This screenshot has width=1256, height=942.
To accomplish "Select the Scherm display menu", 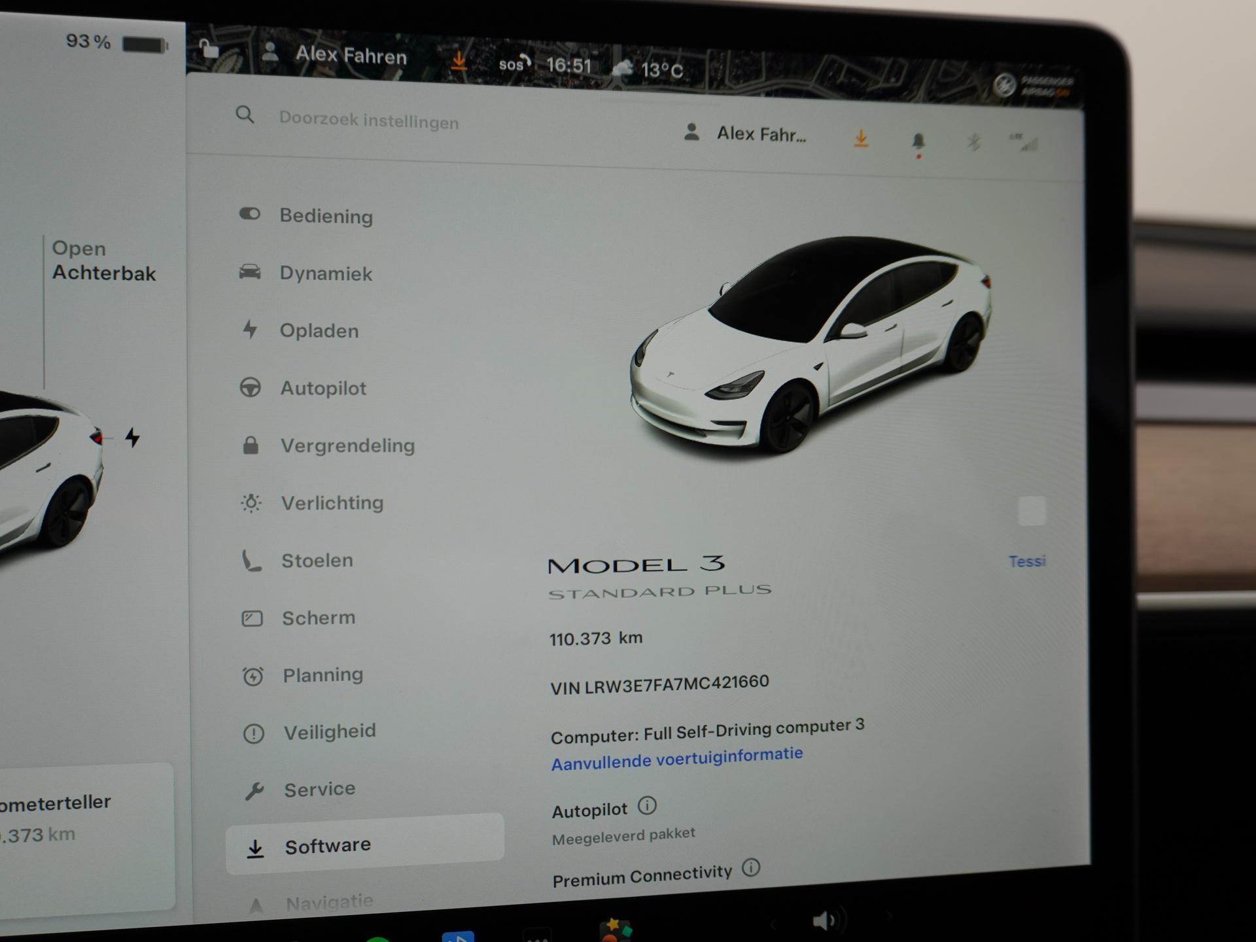I will click(x=299, y=618).
